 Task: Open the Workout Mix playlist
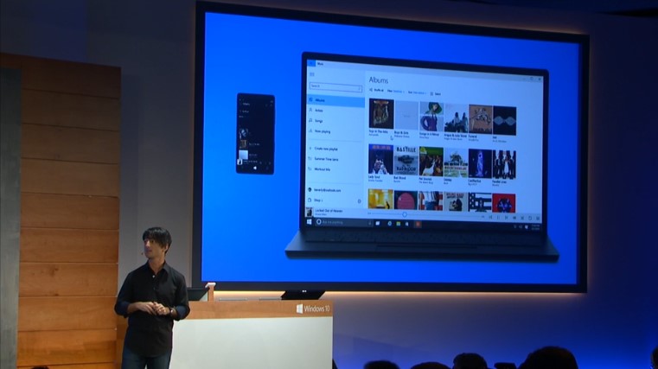323,169
